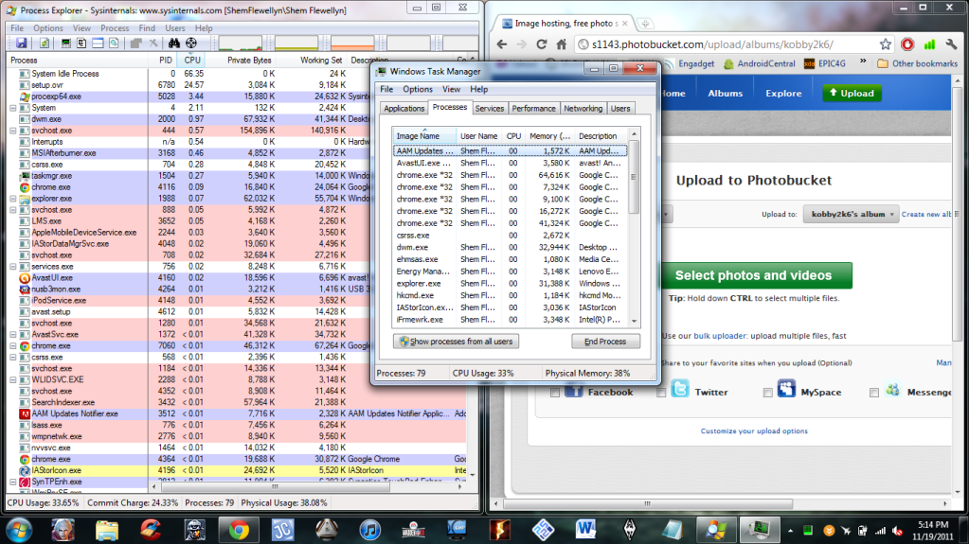Image resolution: width=969 pixels, height=544 pixels.
Task: Sort Process Explorer by Private Bytes column
Action: (249, 61)
